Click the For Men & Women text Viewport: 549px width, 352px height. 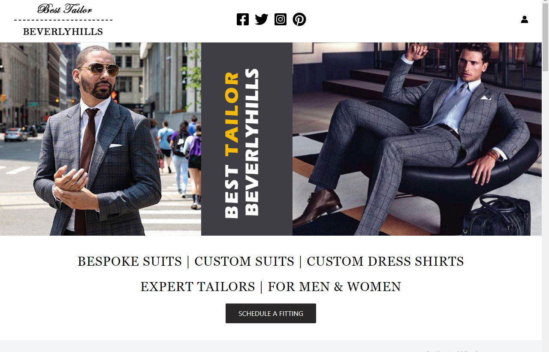pyautogui.click(x=334, y=287)
